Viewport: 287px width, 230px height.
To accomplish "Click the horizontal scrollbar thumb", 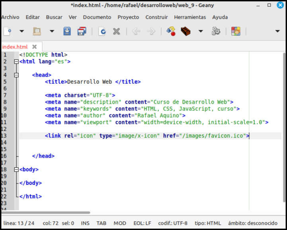I will pyautogui.click(x=45, y=213).
